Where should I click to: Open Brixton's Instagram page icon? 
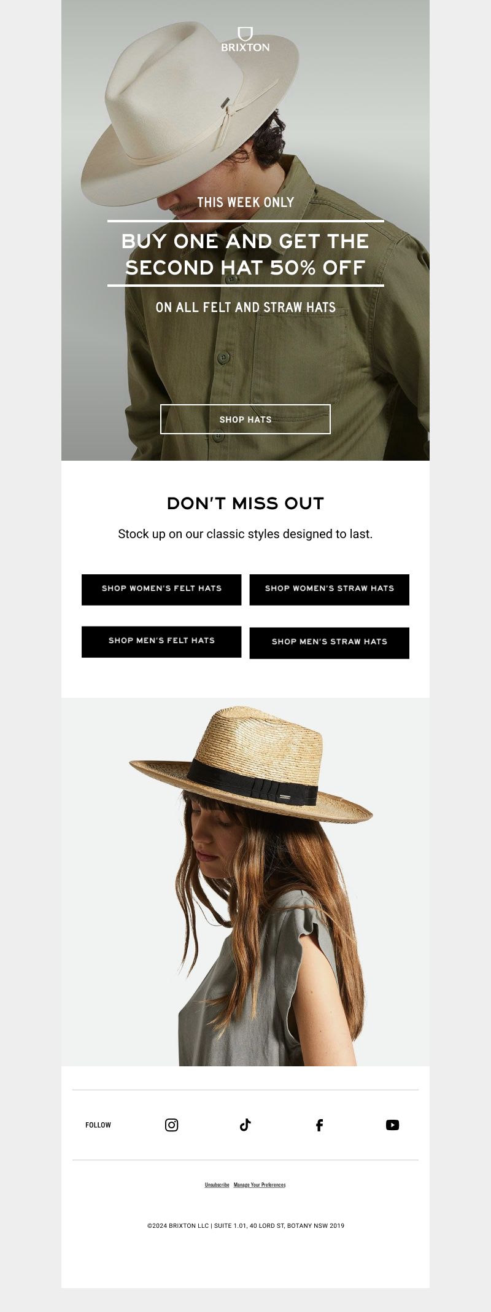[x=172, y=1125]
